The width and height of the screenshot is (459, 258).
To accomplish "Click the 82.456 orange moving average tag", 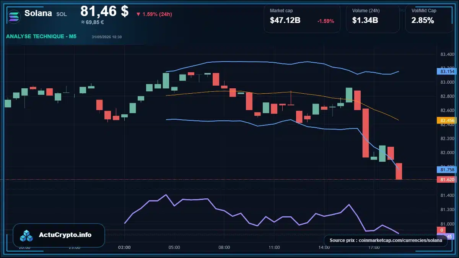I will pos(448,120).
